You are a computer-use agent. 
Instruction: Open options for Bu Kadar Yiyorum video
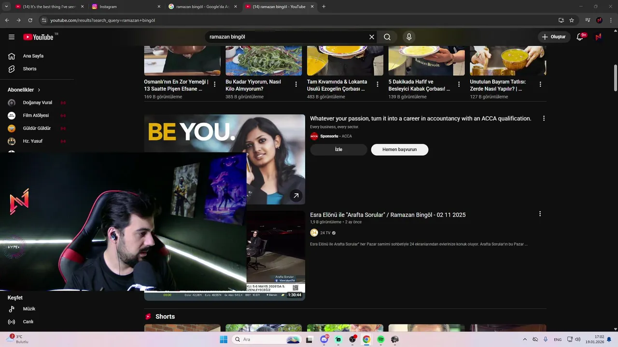coord(296,84)
